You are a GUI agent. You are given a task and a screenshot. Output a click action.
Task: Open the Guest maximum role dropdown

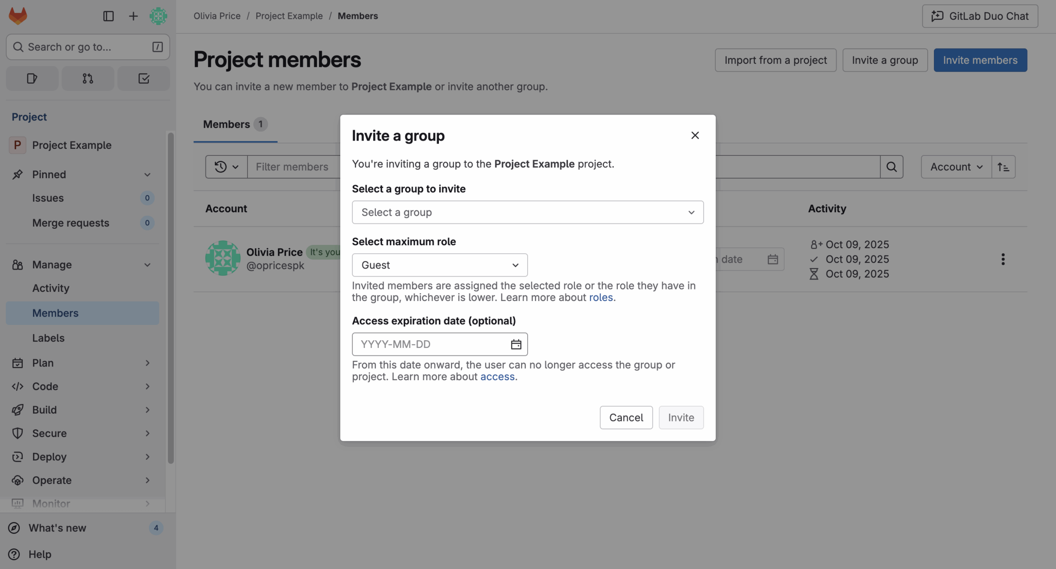pyautogui.click(x=439, y=265)
